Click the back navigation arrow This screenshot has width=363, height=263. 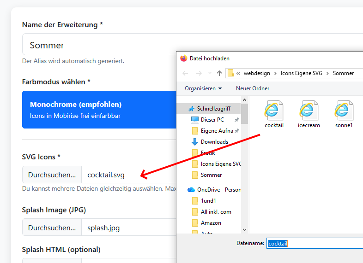pos(185,73)
